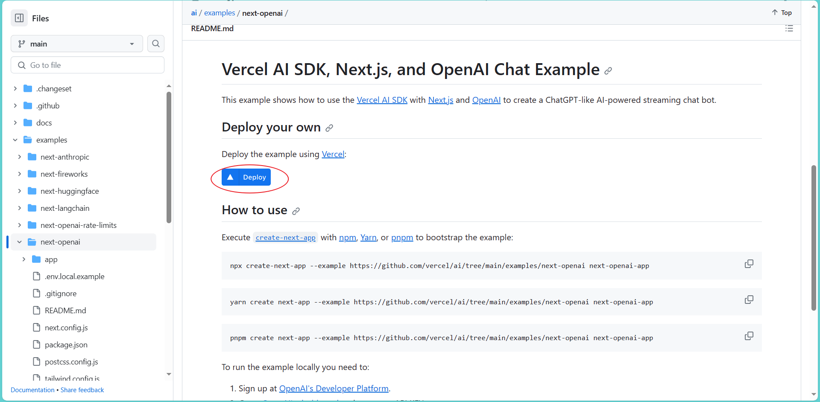Click the search magnifier icon button
This screenshot has height=402, width=820.
pos(156,44)
